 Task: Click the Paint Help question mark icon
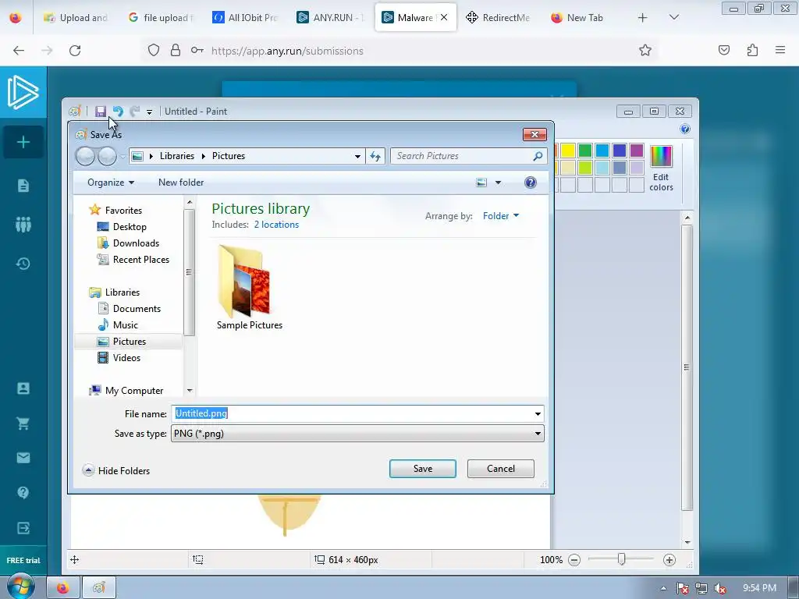(685, 129)
